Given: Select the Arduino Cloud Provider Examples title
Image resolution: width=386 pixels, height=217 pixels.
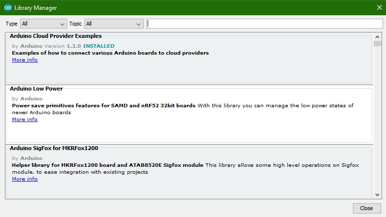Looking at the screenshot, I should (x=56, y=36).
